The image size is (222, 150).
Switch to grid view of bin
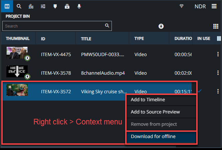(215, 26)
